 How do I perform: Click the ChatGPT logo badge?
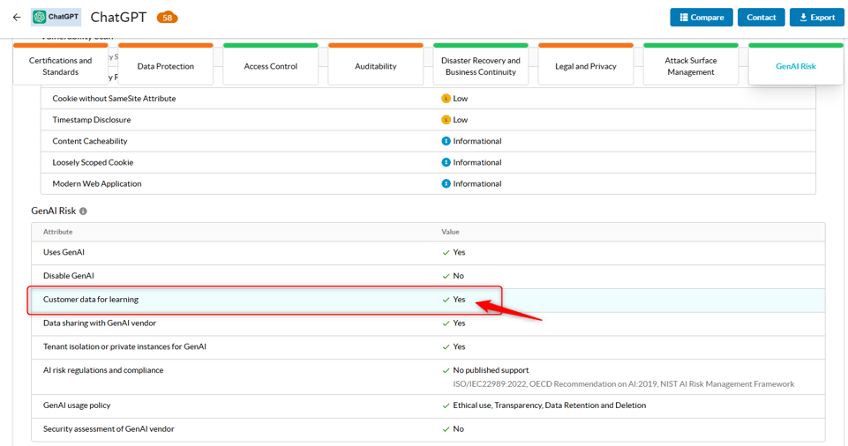pyautogui.click(x=56, y=18)
